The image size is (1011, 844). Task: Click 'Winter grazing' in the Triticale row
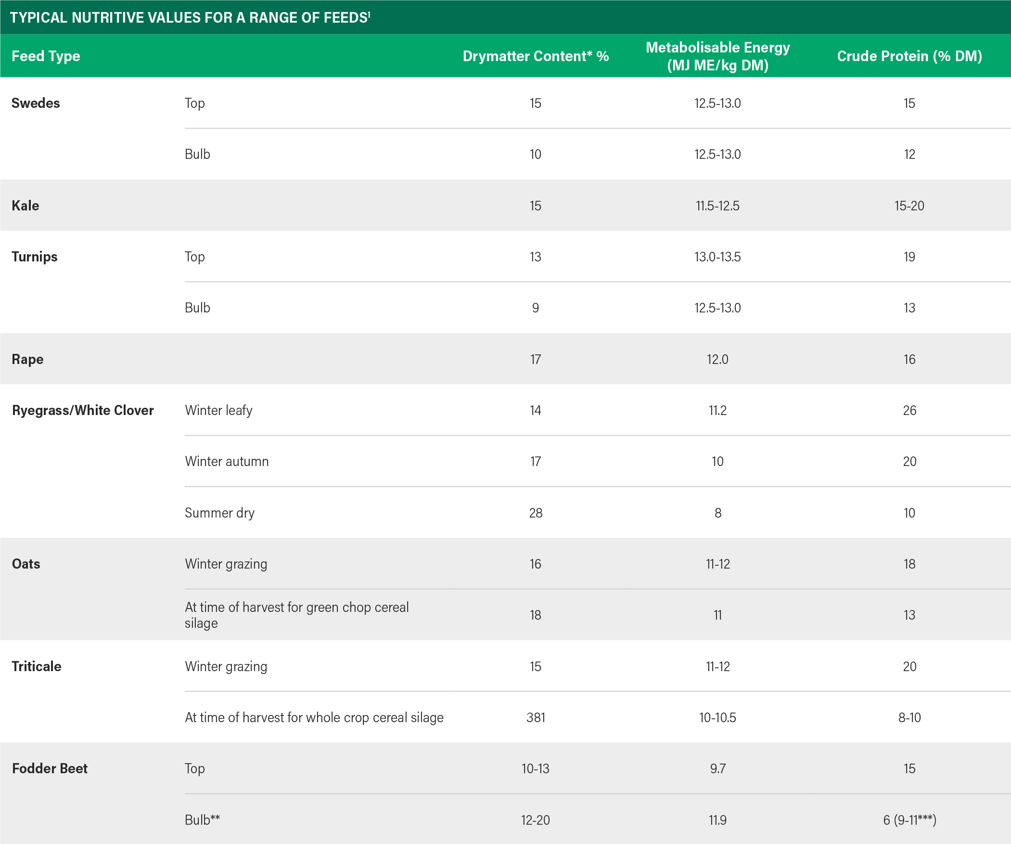tap(226, 667)
